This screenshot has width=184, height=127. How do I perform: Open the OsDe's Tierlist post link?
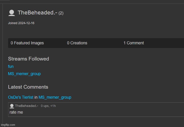pos(21,97)
